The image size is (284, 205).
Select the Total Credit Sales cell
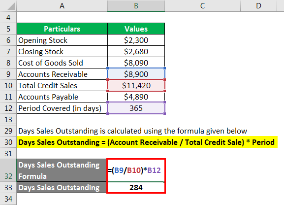pyautogui.click(x=62, y=85)
